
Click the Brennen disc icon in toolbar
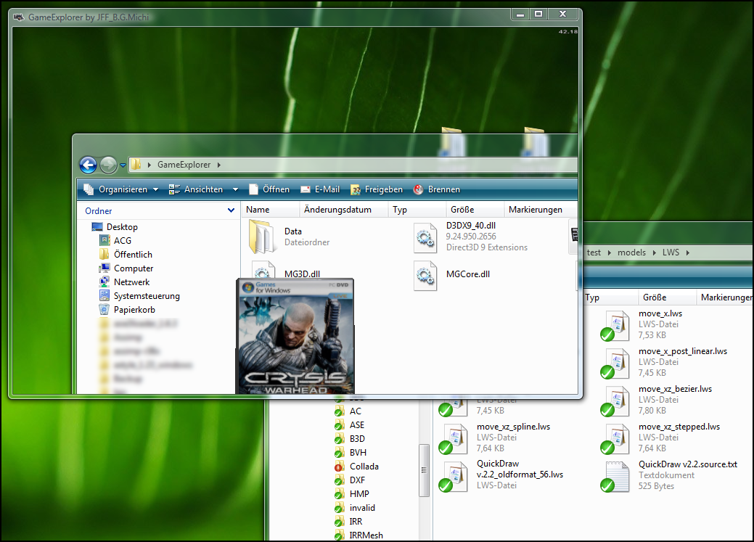pyautogui.click(x=419, y=189)
